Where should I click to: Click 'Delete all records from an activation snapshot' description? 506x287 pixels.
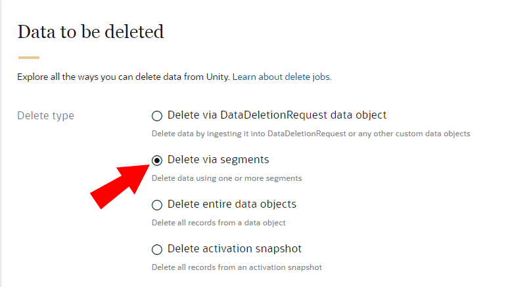(237, 267)
